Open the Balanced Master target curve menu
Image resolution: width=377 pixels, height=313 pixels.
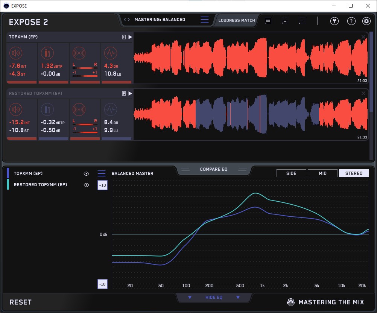[102, 173]
